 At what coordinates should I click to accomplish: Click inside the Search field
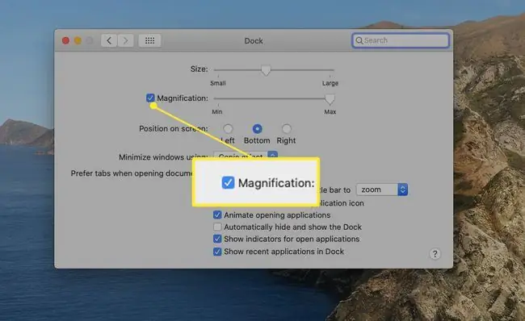tap(401, 40)
